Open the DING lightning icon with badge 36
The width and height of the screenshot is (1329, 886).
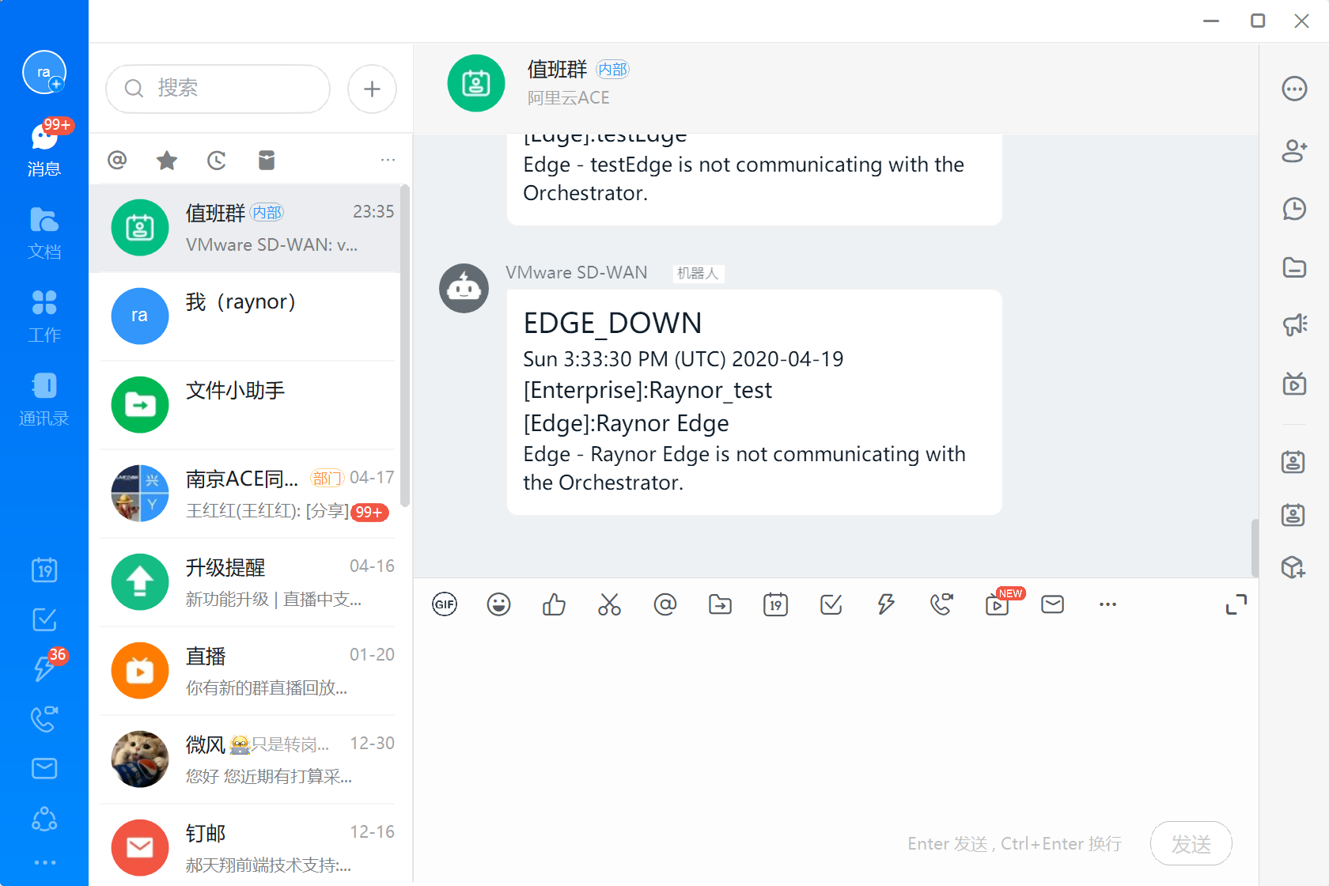pos(44,668)
